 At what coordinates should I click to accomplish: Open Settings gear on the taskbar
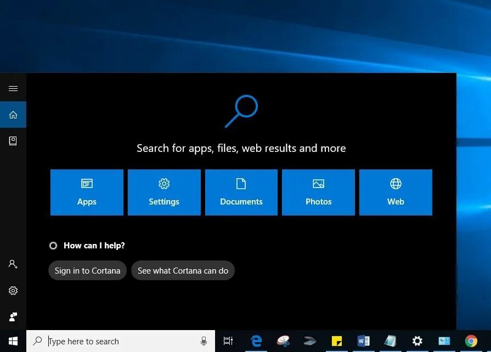click(x=417, y=340)
